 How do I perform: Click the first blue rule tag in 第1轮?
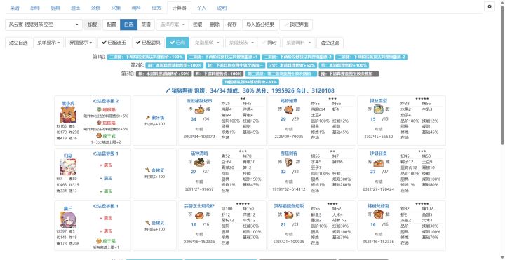click(146, 57)
